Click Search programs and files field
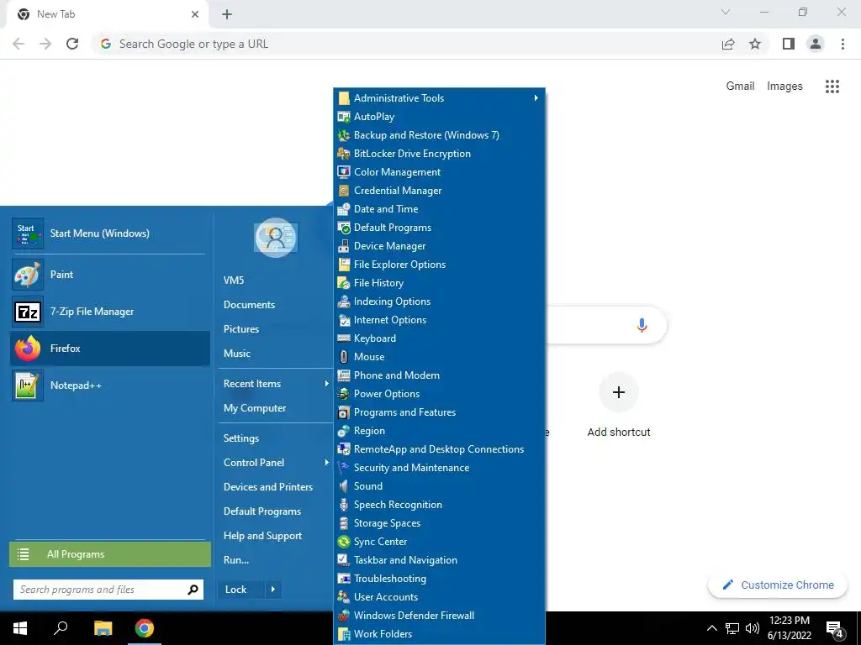The width and height of the screenshot is (861, 645). (108, 590)
